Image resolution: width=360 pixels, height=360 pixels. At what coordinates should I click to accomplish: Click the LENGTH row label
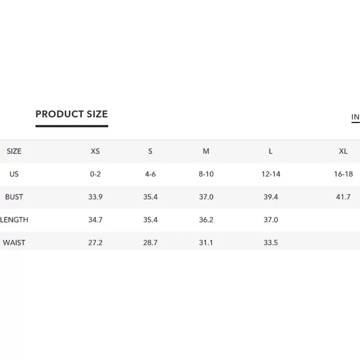pyautogui.click(x=14, y=220)
